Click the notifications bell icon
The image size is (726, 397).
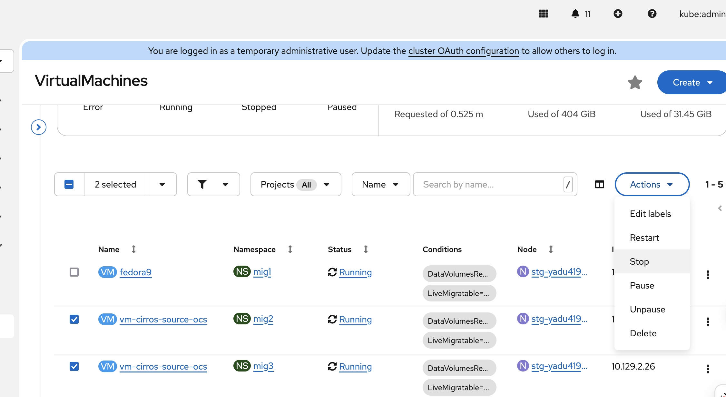click(575, 14)
